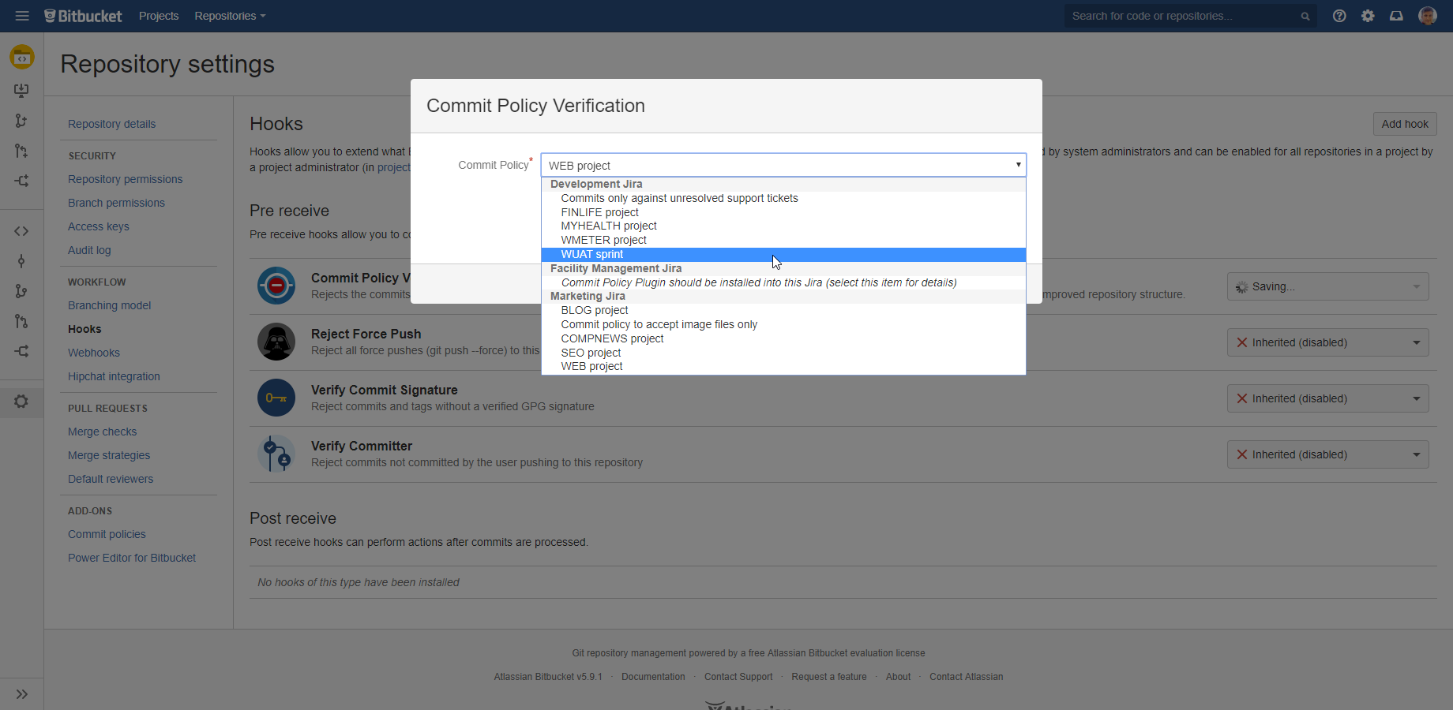This screenshot has width=1453, height=710.
Task: Click the search magnifier icon
Action: pos(1305,17)
